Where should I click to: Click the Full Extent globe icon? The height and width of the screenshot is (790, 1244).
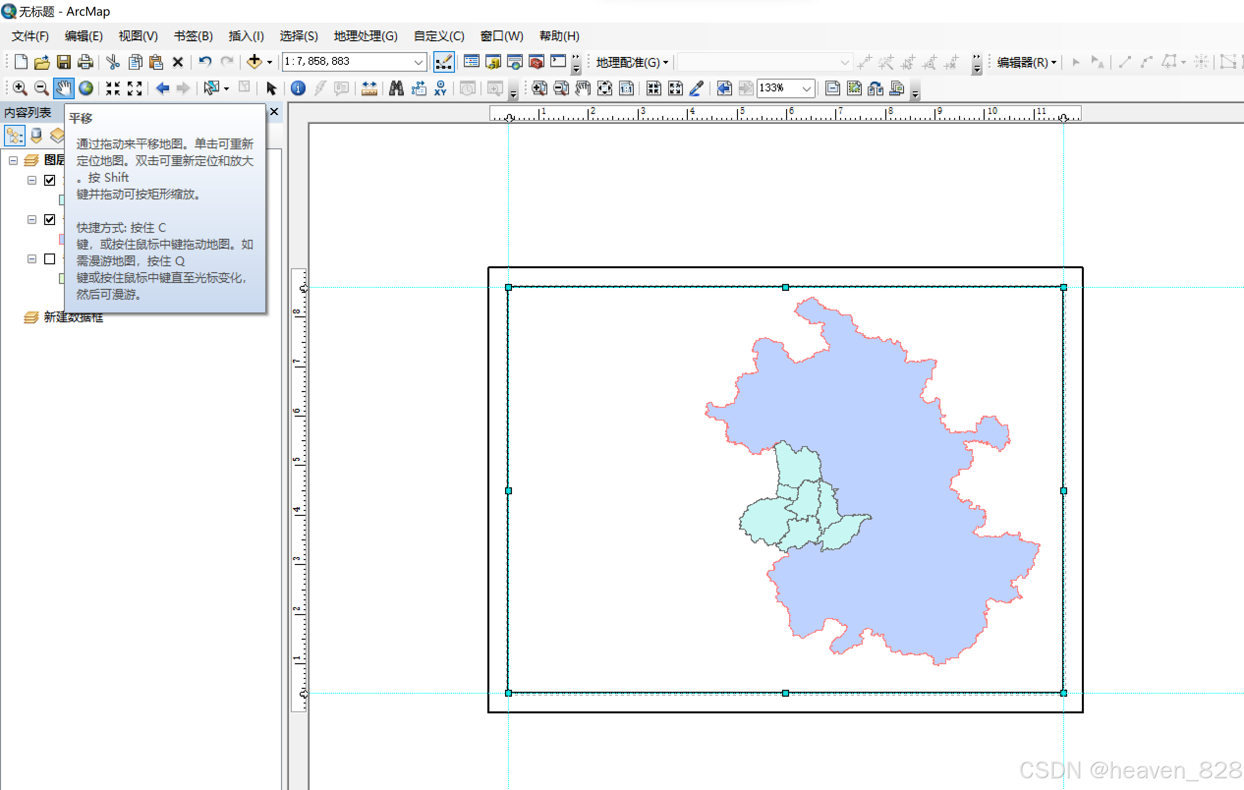86,88
